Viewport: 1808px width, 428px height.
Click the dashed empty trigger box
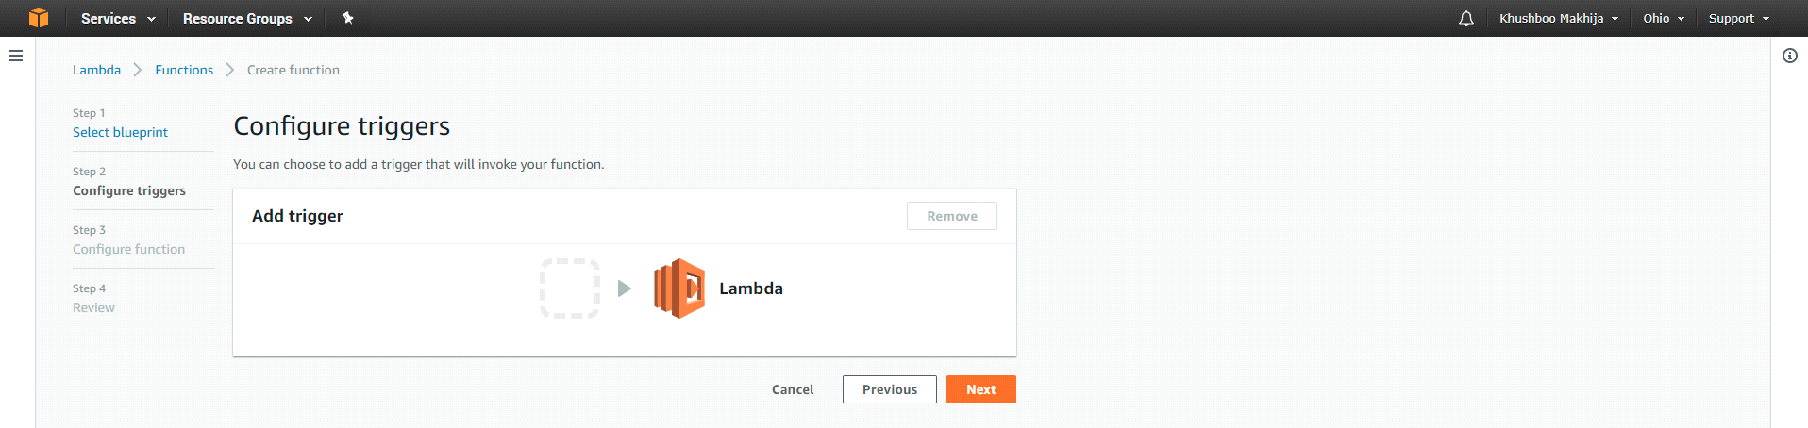pos(570,288)
